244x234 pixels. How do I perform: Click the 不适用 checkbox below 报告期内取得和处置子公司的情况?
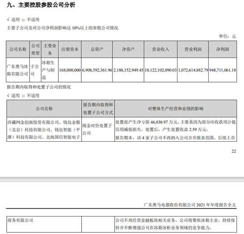click(23, 96)
